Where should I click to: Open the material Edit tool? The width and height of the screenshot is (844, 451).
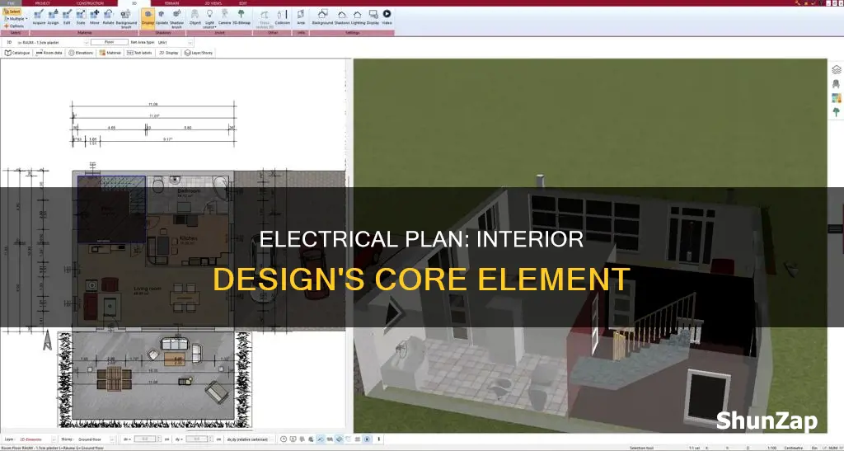point(67,17)
